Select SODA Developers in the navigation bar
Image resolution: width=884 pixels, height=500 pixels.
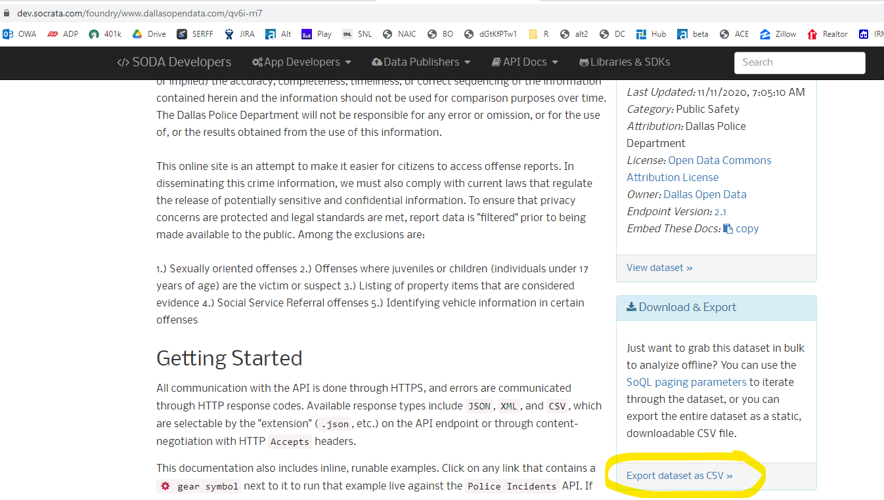pos(174,62)
